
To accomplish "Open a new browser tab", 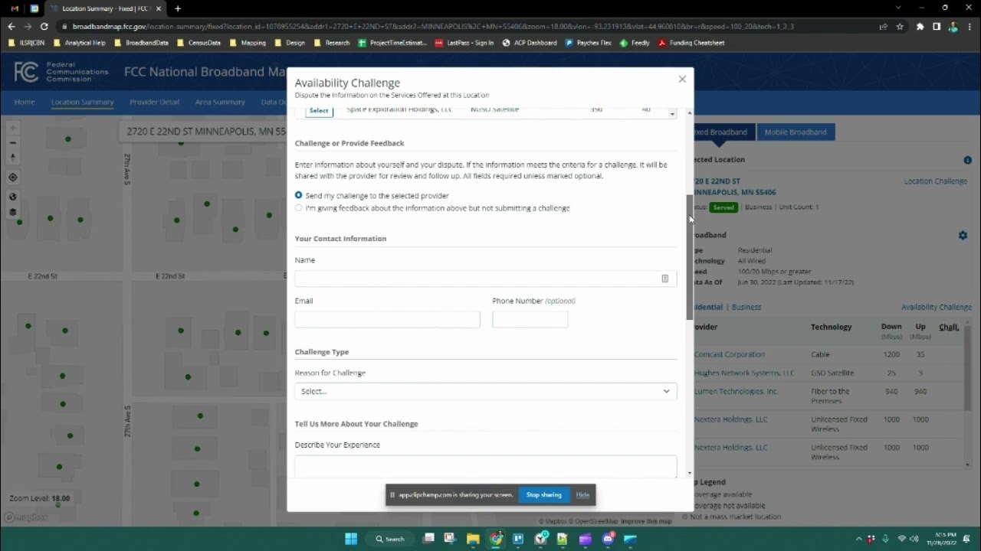I will tap(178, 8).
